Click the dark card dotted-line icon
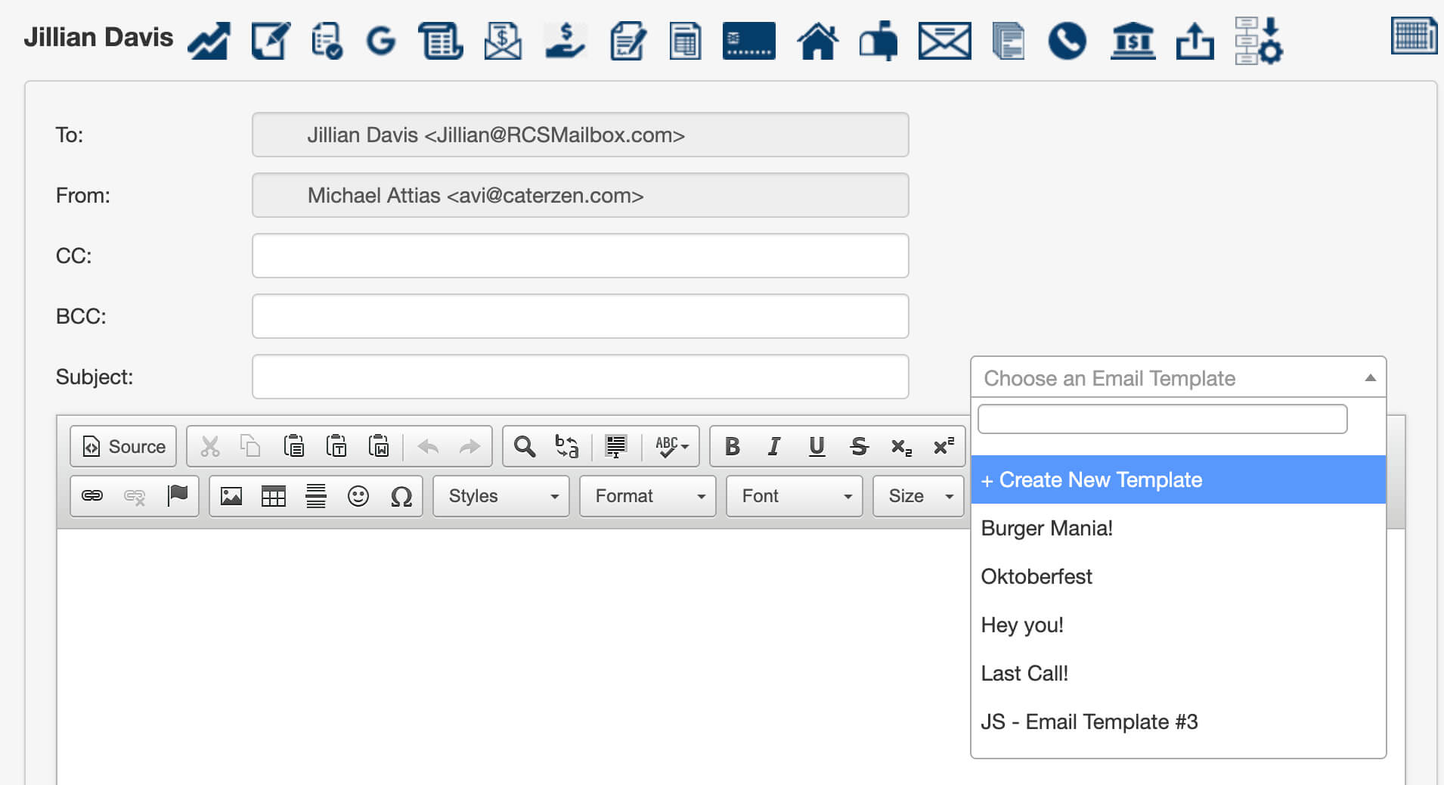This screenshot has height=785, width=1444. point(748,40)
